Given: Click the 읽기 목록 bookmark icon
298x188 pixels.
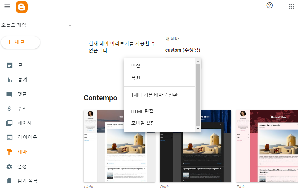Looking at the screenshot, I should 9,181.
